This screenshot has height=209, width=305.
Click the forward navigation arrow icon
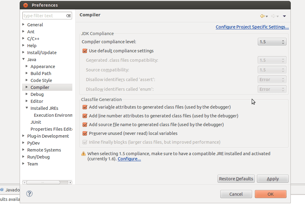click(273, 16)
